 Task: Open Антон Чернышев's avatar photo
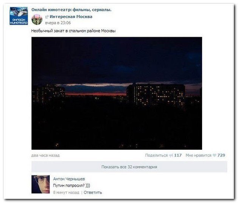(x=40, y=184)
